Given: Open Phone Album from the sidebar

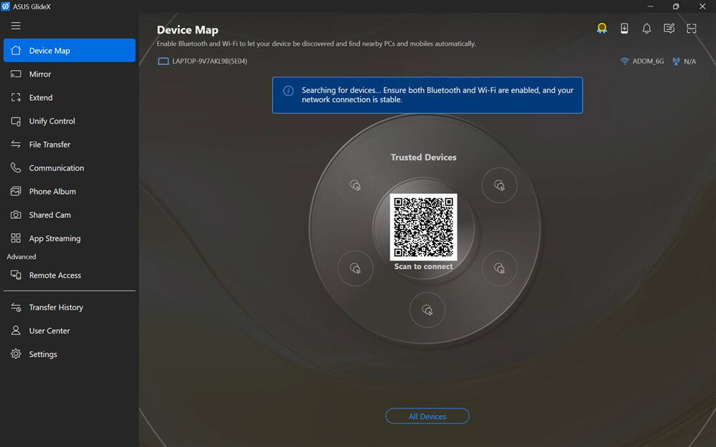Looking at the screenshot, I should coord(69,192).
